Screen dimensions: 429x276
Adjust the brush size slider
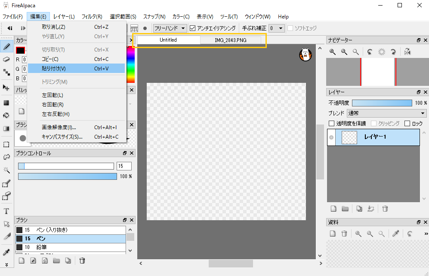coord(66,166)
